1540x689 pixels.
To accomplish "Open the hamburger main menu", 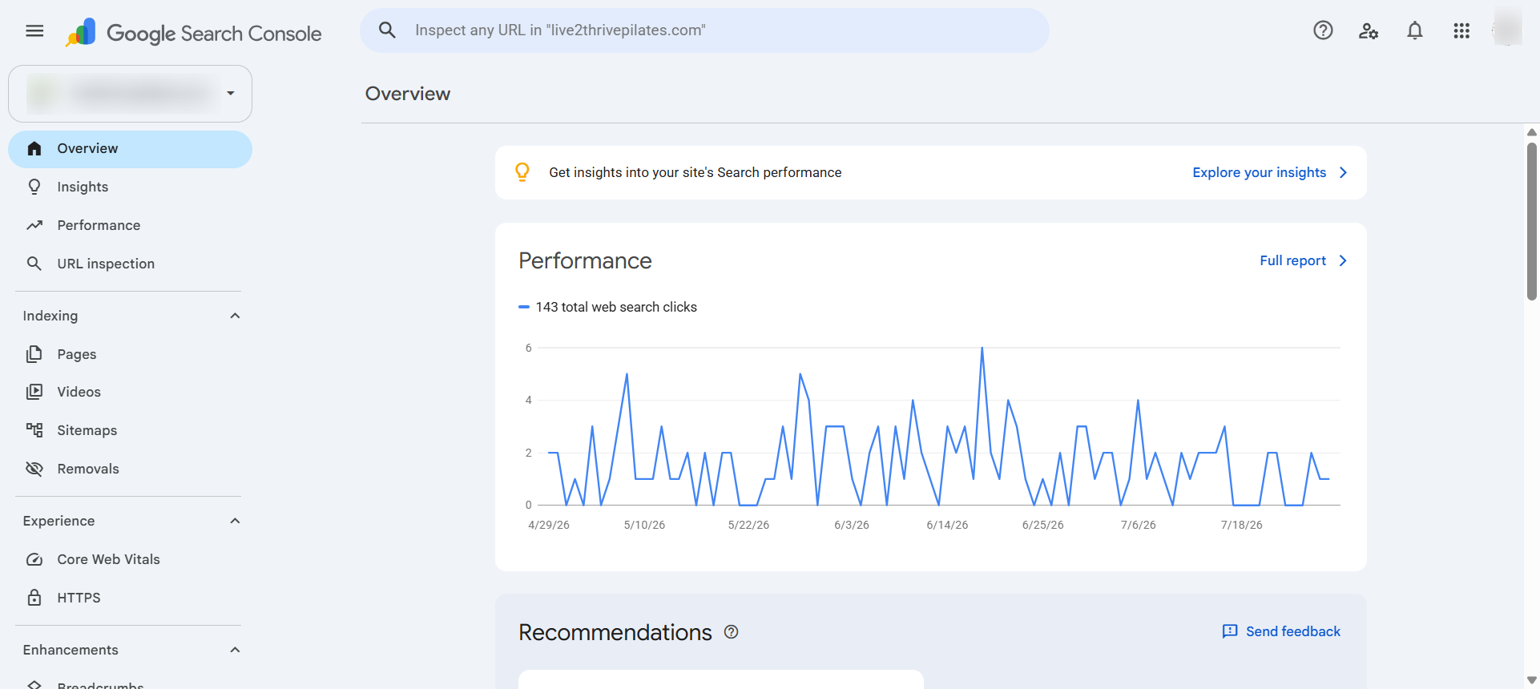I will (x=34, y=31).
